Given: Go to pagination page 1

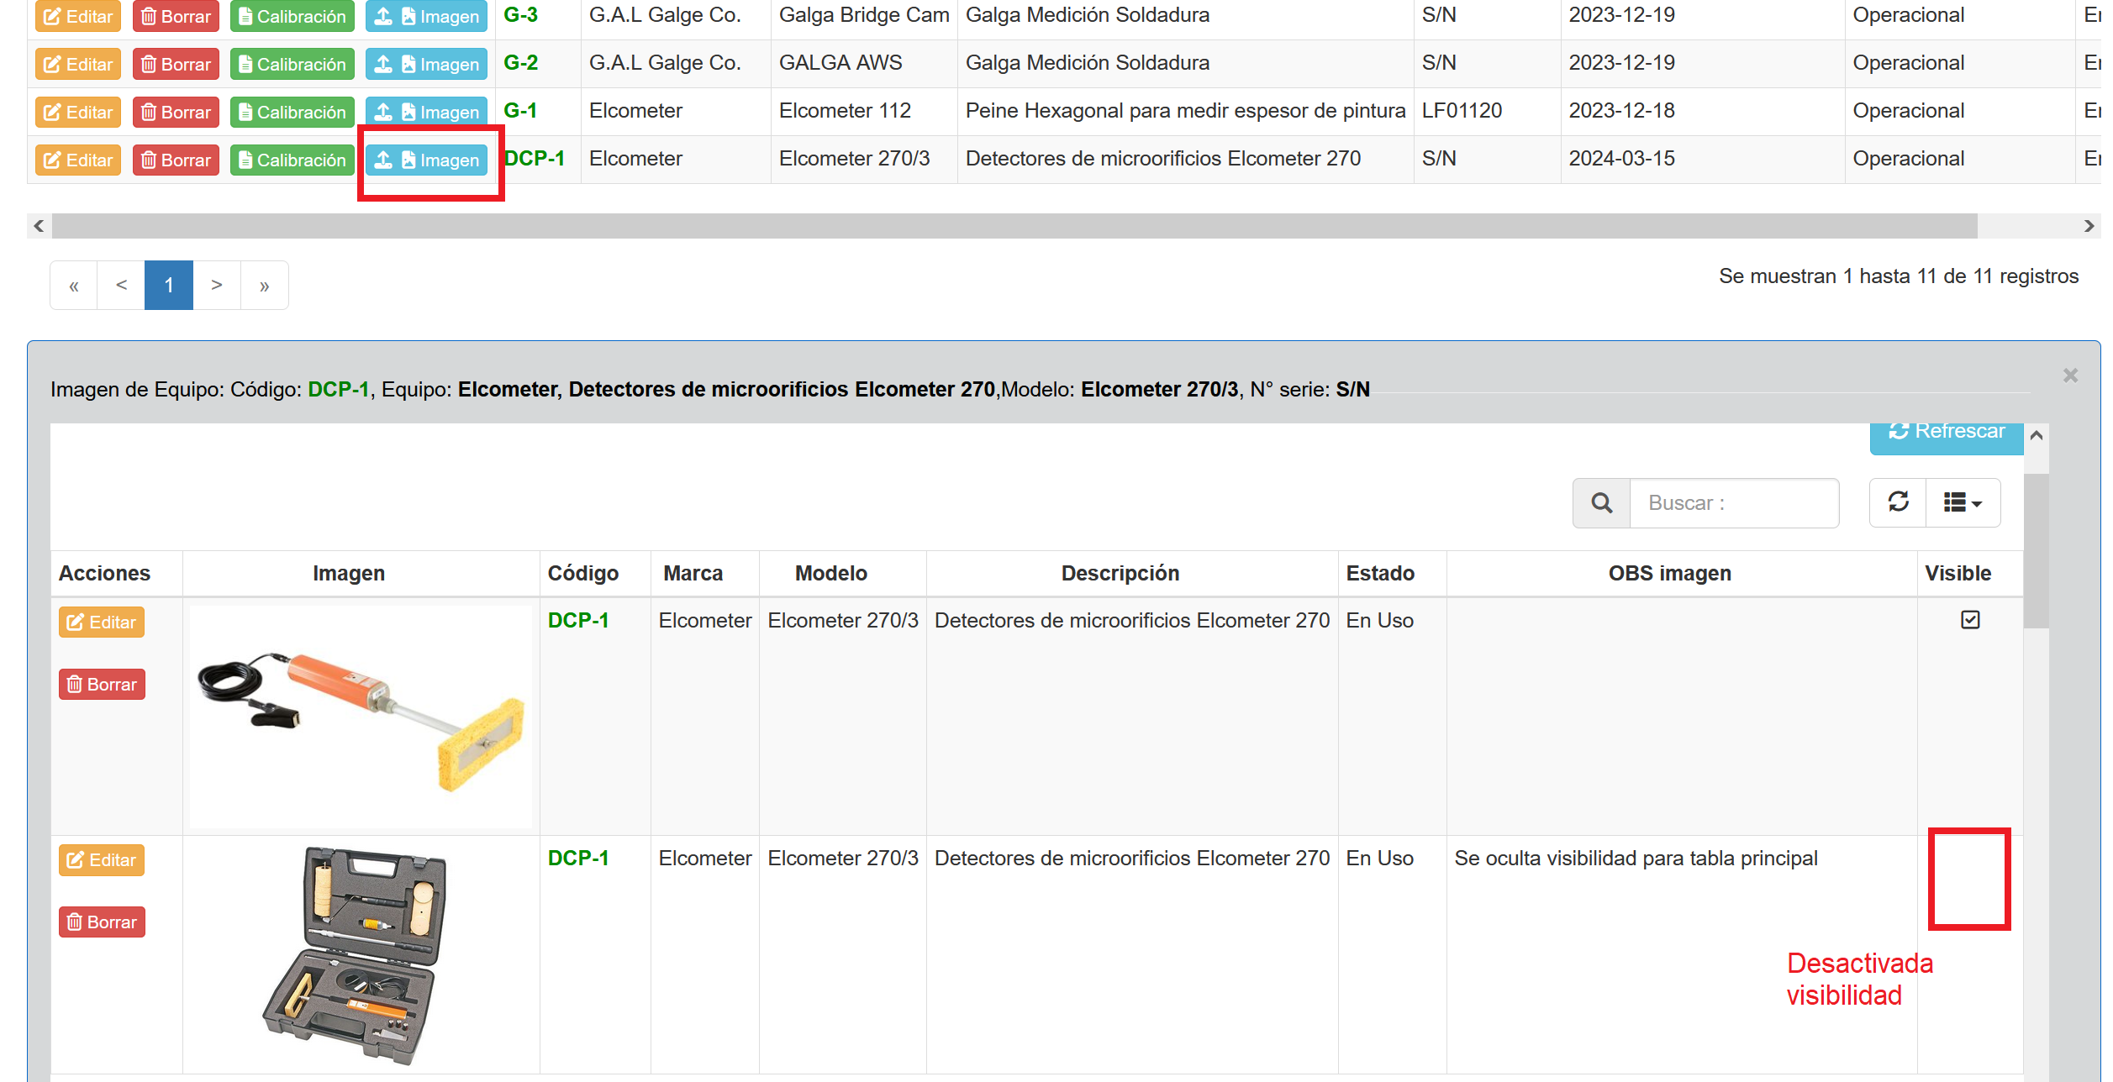Looking at the screenshot, I should pyautogui.click(x=169, y=286).
